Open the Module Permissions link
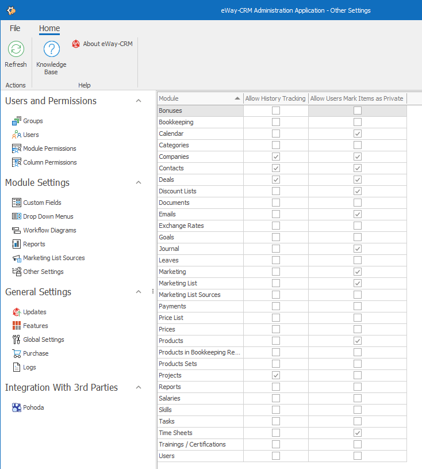This screenshot has width=422, height=469. (49, 148)
